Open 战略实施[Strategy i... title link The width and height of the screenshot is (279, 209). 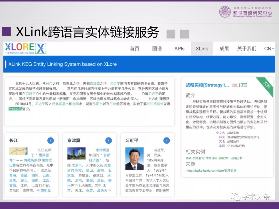click(x=207, y=85)
